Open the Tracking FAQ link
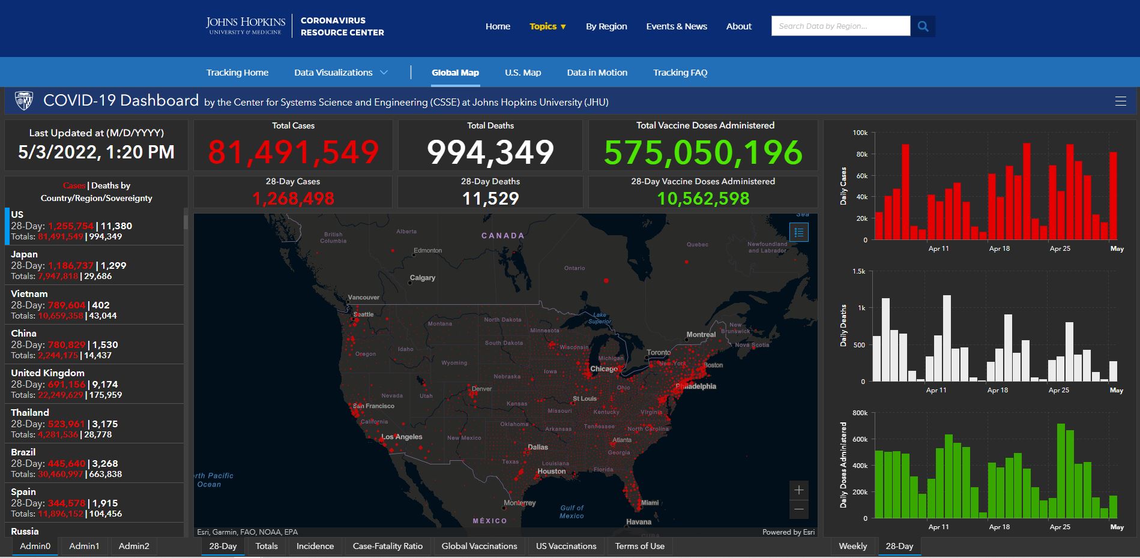The height and width of the screenshot is (558, 1140). pos(680,73)
